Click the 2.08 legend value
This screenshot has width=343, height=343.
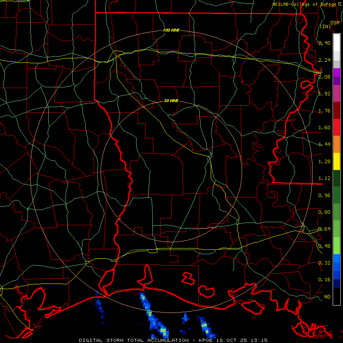[x=324, y=77]
